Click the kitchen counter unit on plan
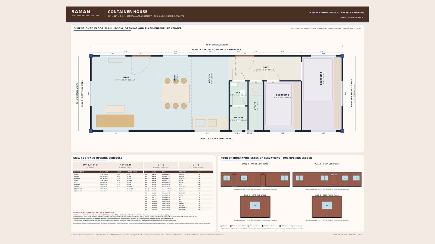 (210, 123)
